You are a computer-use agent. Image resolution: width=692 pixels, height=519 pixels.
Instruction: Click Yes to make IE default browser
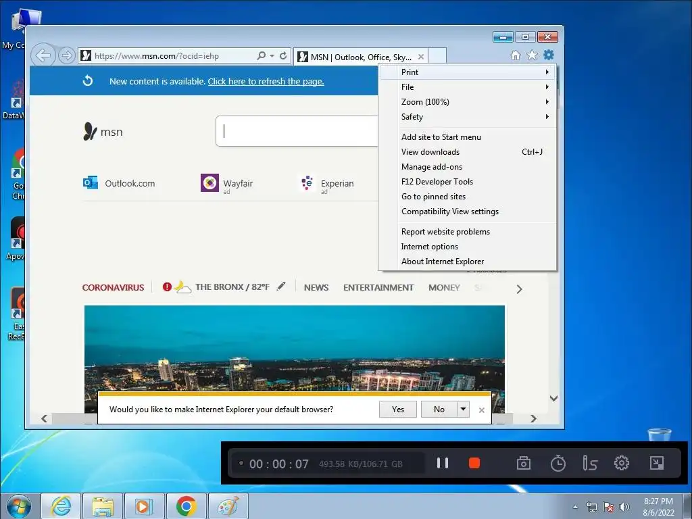(397, 410)
